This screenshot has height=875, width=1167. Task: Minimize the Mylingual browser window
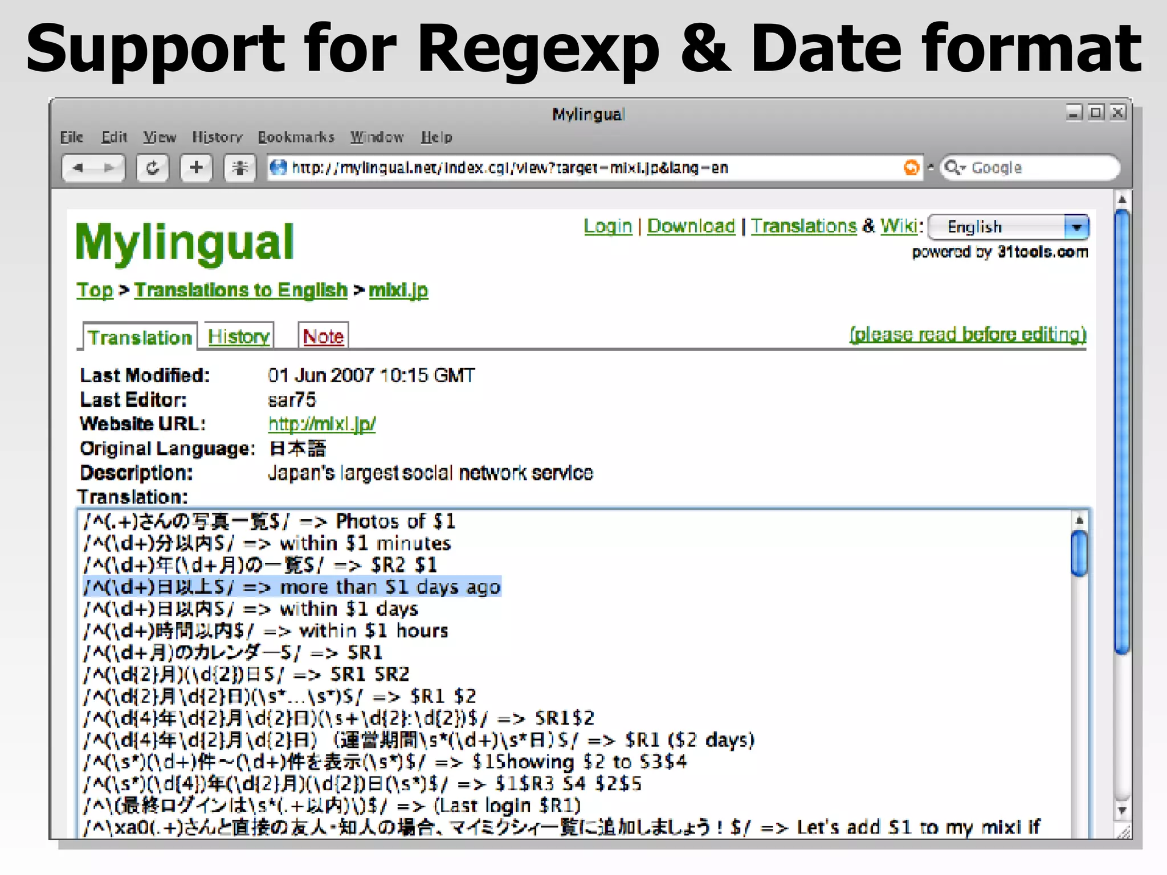1074,112
